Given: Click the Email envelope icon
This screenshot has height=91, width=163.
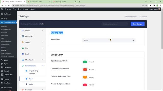Looking at the screenshot, I should pos(23,54).
